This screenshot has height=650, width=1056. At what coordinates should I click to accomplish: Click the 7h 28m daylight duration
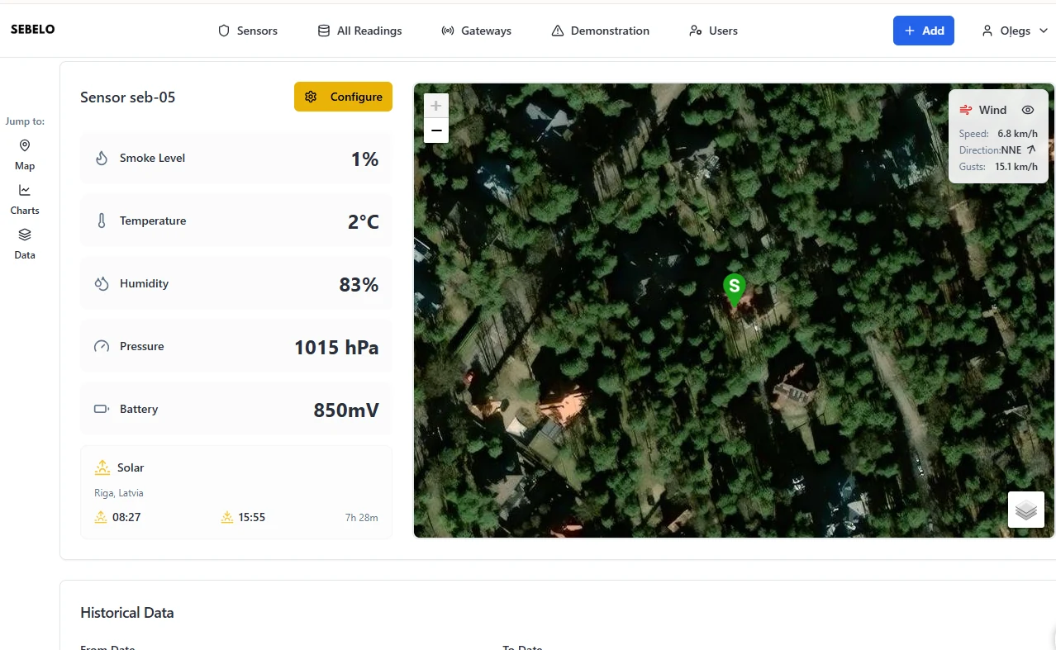tap(362, 518)
